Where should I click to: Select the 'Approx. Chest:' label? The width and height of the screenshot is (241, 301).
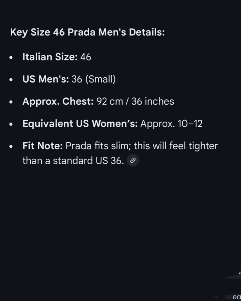(x=58, y=101)
